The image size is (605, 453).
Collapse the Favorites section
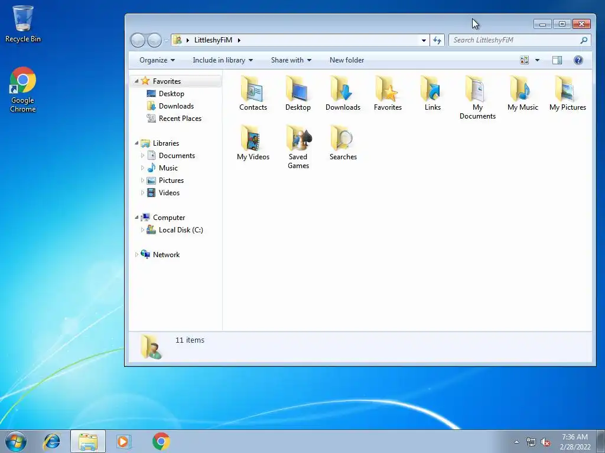coord(136,81)
